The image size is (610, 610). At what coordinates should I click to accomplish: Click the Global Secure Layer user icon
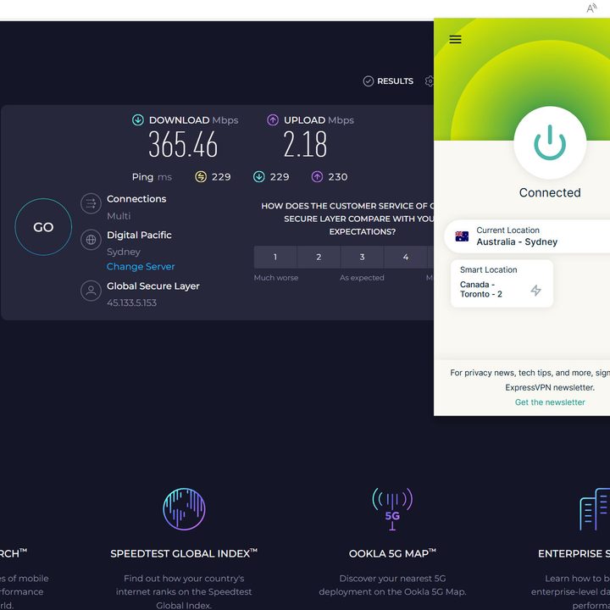coord(91,291)
